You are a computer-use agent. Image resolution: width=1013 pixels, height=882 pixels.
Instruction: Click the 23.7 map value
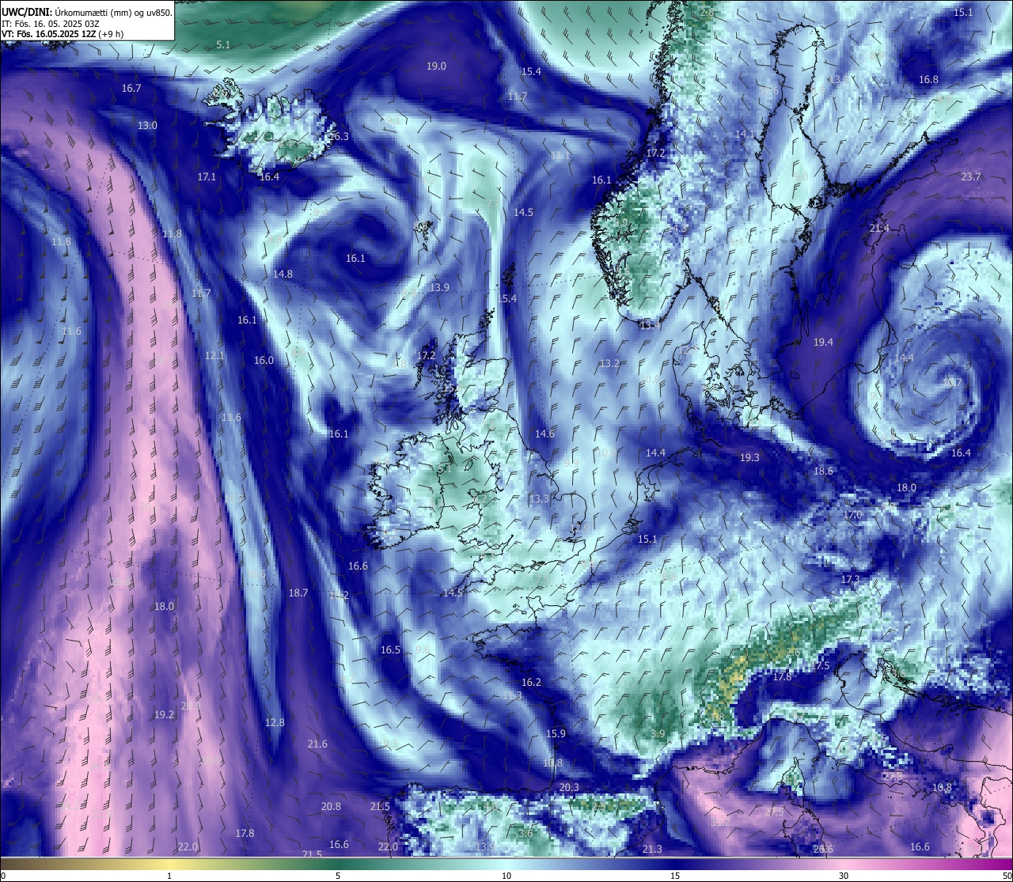(970, 177)
